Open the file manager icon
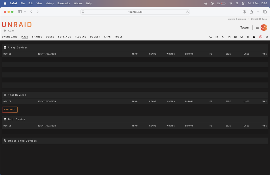This screenshot has height=175, width=270. tap(229, 37)
